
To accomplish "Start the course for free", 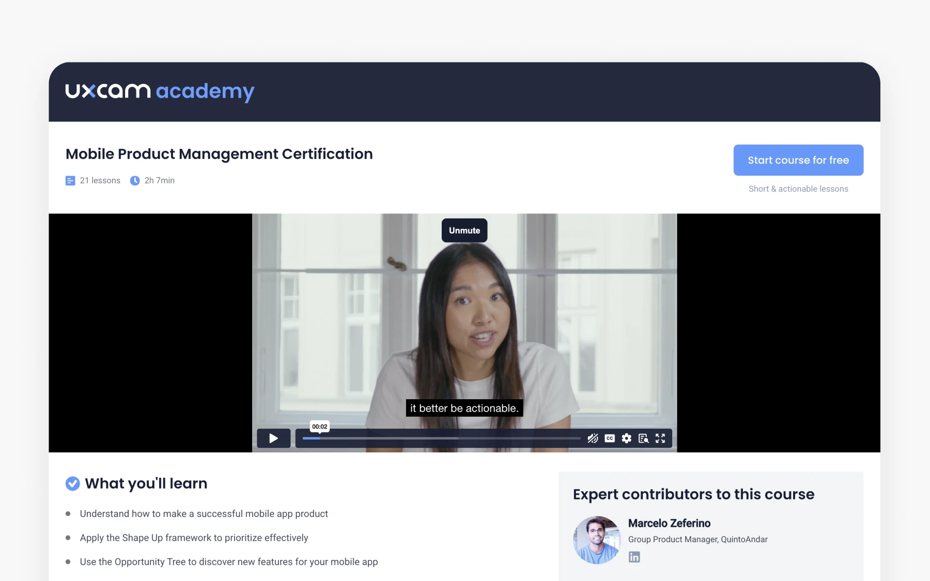I will (x=798, y=160).
